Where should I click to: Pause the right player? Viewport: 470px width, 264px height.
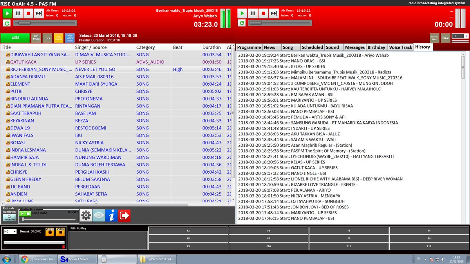(253, 13)
